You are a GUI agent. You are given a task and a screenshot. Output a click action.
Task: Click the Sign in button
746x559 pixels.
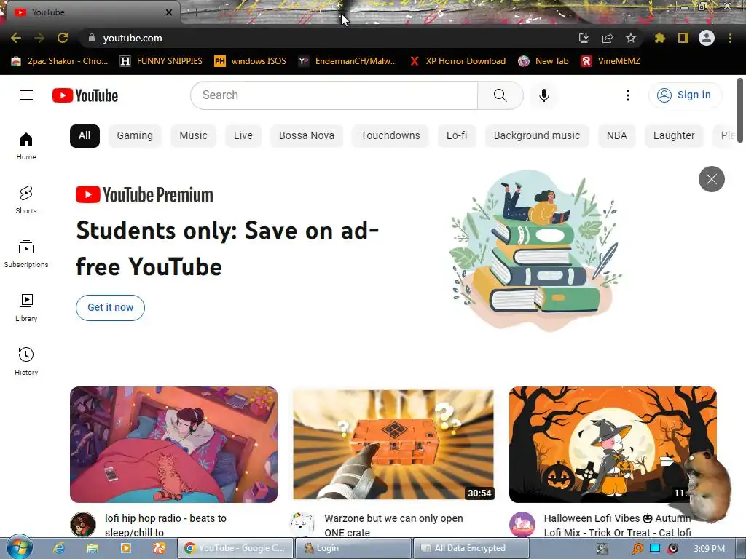(x=685, y=95)
